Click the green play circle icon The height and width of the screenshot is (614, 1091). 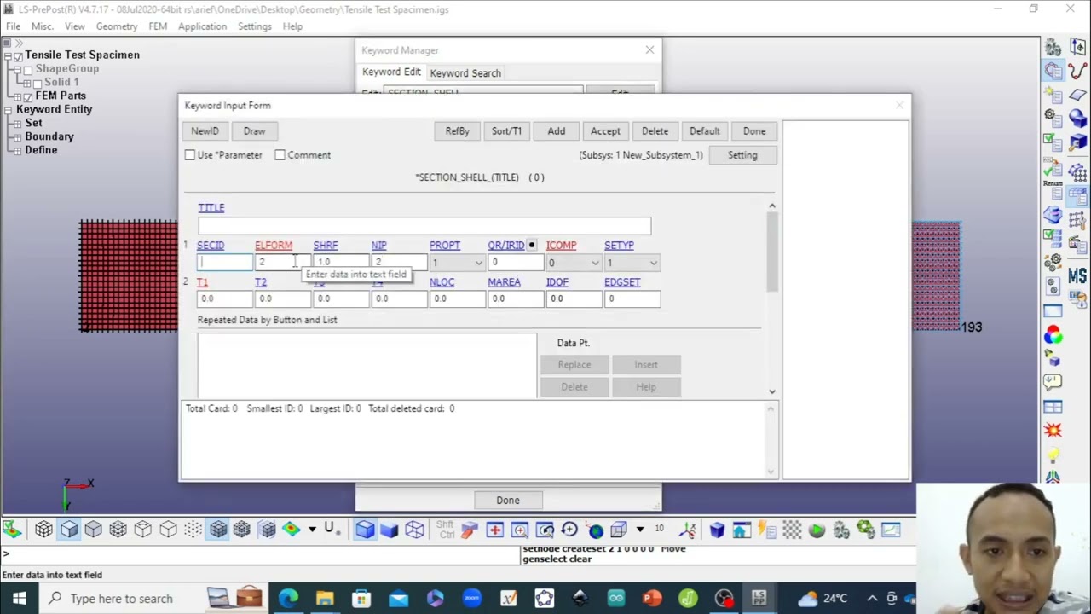(x=817, y=530)
